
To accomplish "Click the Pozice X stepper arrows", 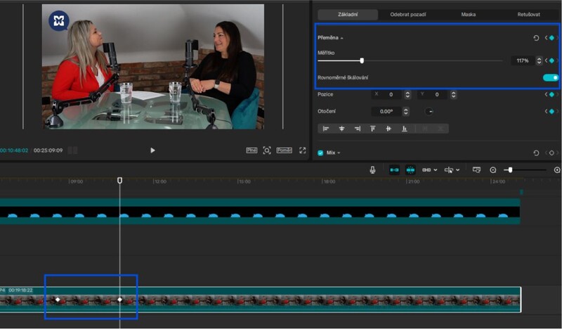I will [x=407, y=95].
